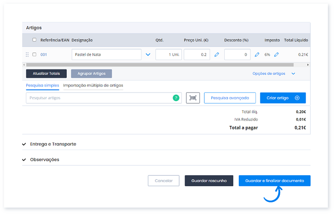The height and width of the screenshot is (214, 334).
Task: Switch to Importação múltipla de artigos tab
Action: pos(93,85)
